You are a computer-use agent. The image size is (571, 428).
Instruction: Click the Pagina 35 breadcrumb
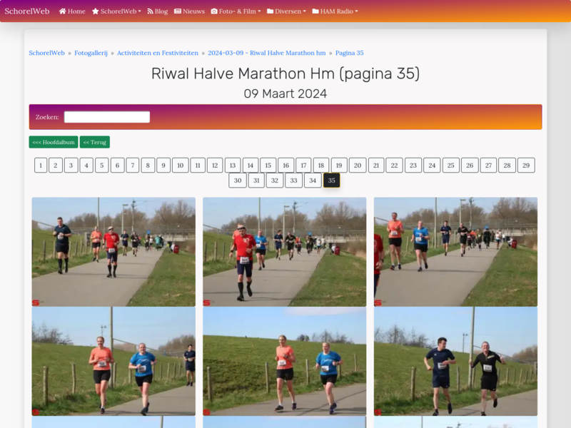[x=350, y=53]
